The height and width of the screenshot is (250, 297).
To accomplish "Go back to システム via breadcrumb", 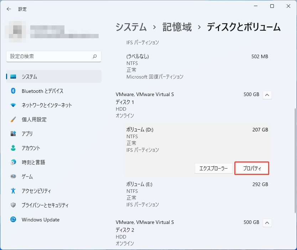I will tap(131, 27).
